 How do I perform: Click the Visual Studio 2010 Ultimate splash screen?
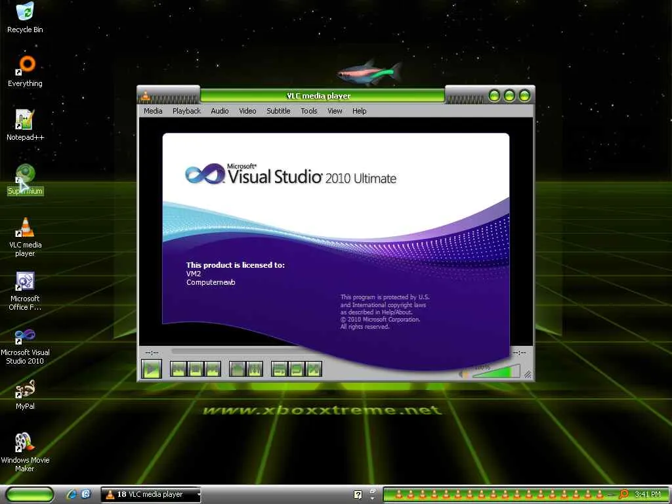pyautogui.click(x=335, y=251)
